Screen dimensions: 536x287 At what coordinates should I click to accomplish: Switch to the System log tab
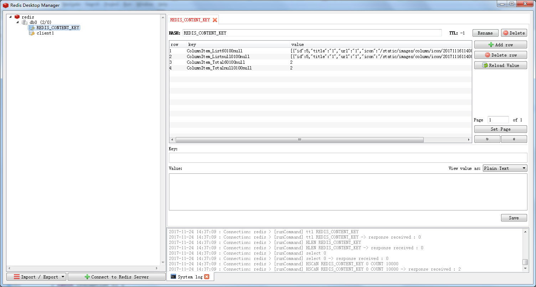point(190,277)
